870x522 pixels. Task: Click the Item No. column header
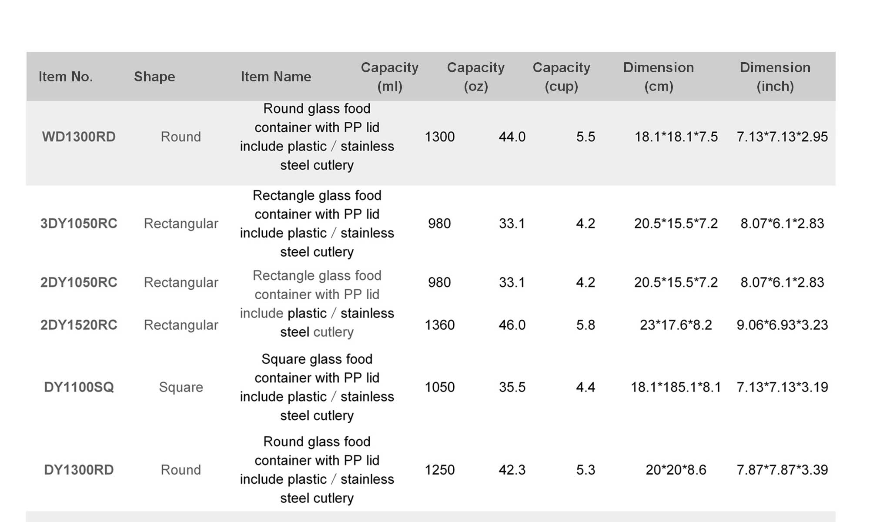click(x=66, y=77)
